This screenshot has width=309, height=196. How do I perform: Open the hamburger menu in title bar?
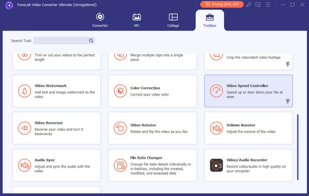[268, 5]
